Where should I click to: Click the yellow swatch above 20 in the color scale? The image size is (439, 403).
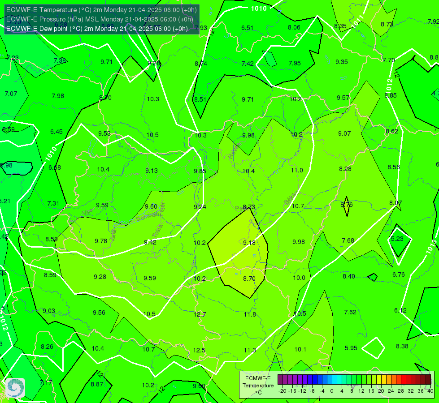tap(379, 380)
